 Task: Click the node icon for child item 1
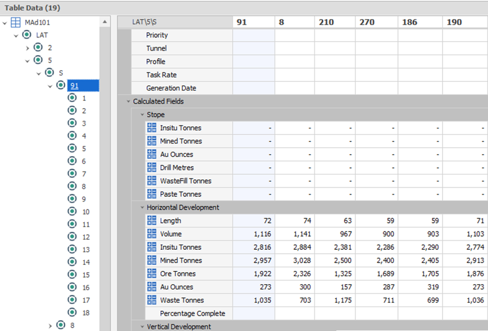[x=72, y=98]
